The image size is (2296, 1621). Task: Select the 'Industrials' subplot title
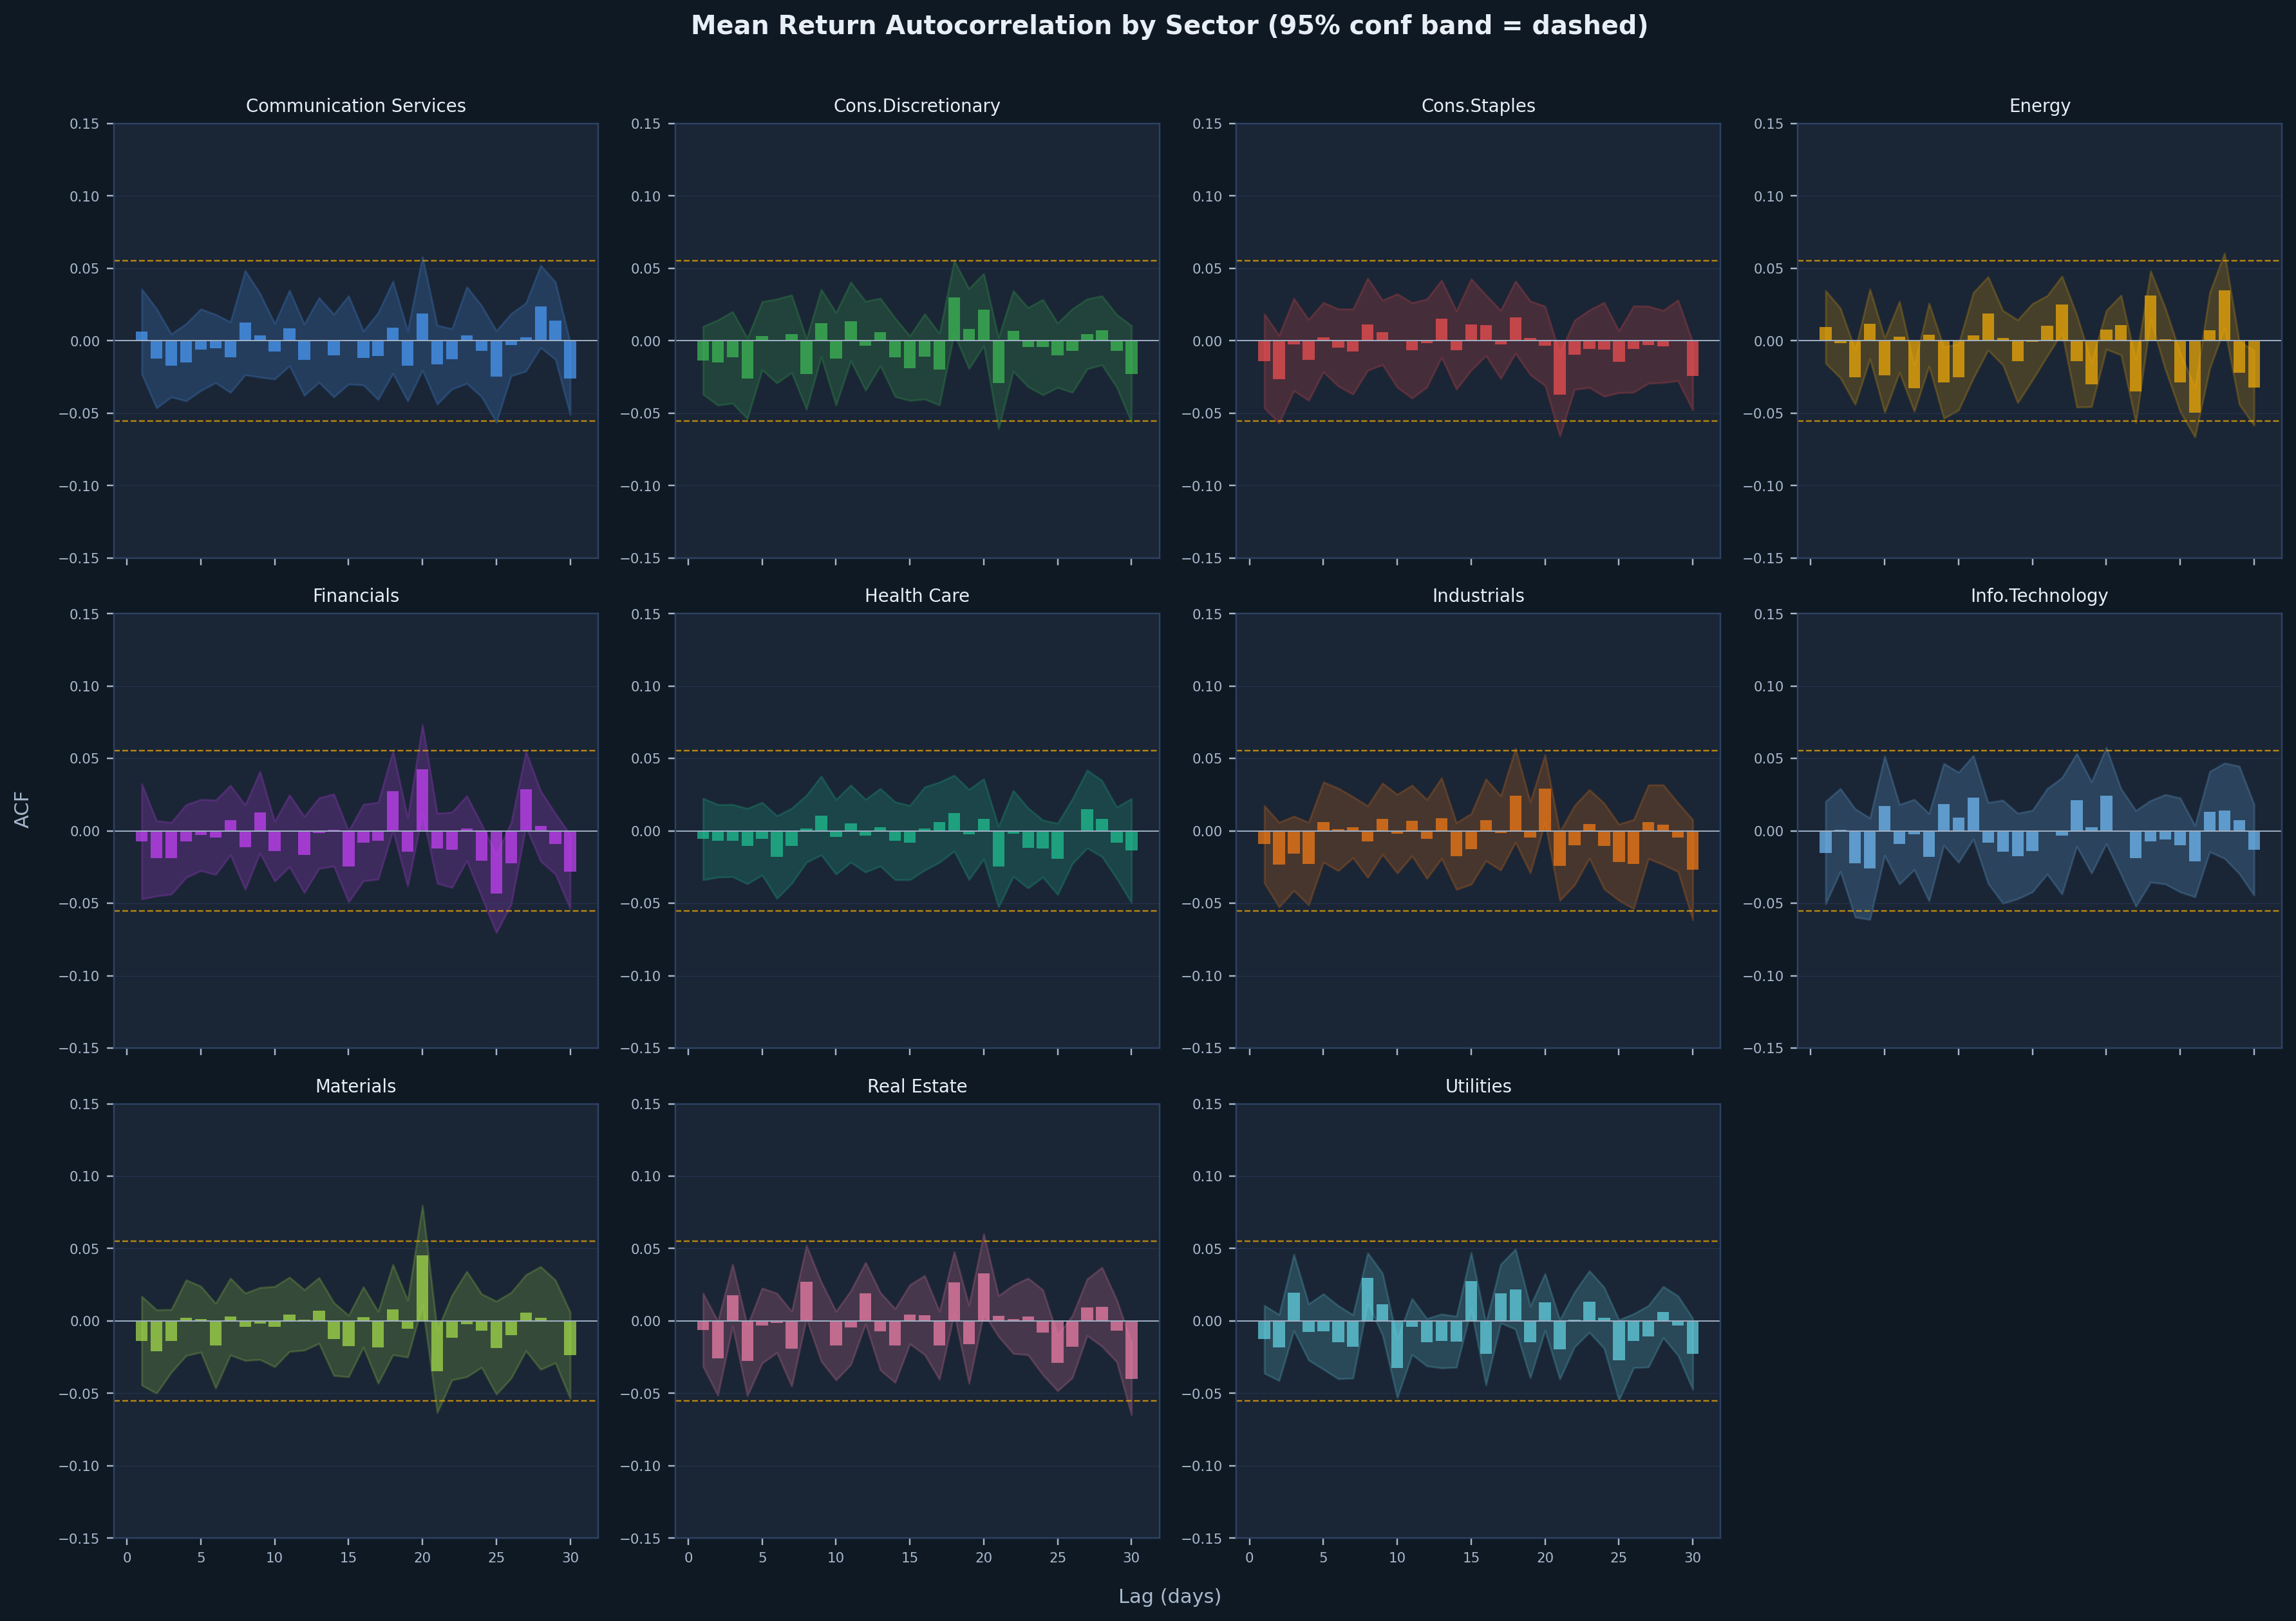[x=1478, y=596]
